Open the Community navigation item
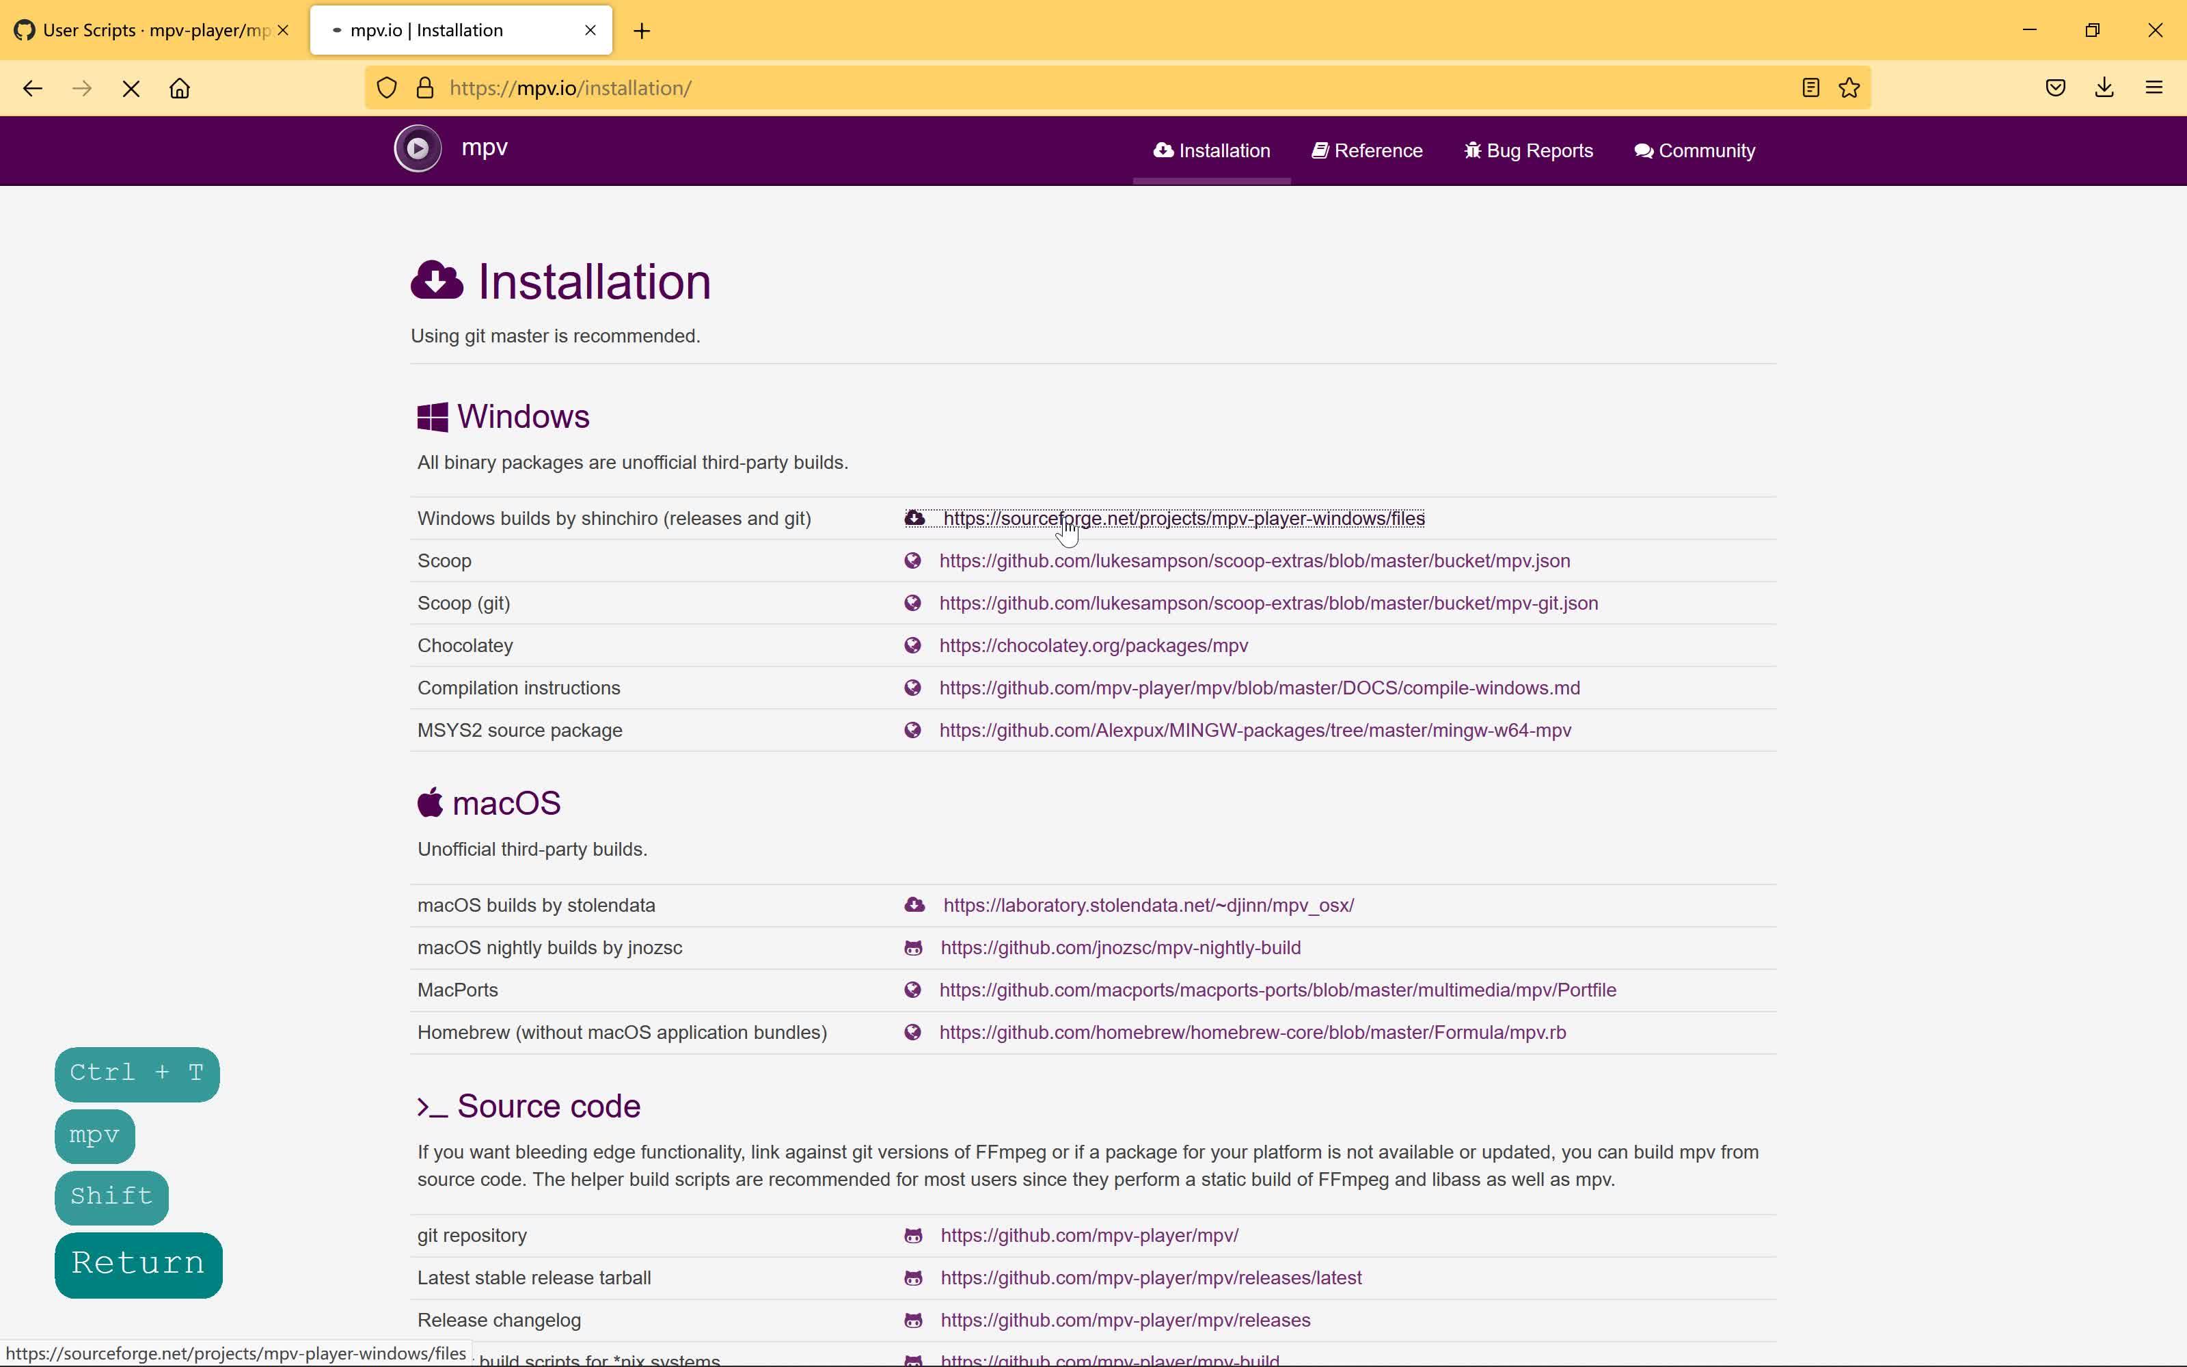2187x1367 pixels. click(x=1694, y=151)
